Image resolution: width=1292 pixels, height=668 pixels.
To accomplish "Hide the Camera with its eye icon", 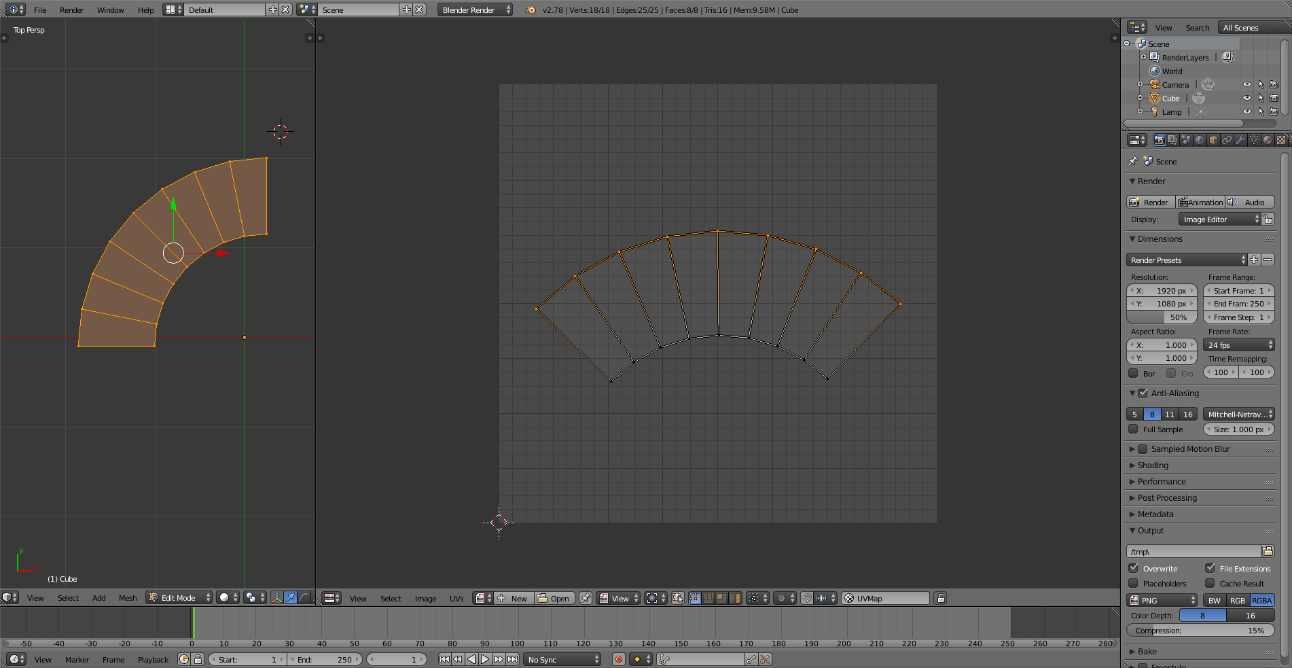I will [x=1246, y=84].
